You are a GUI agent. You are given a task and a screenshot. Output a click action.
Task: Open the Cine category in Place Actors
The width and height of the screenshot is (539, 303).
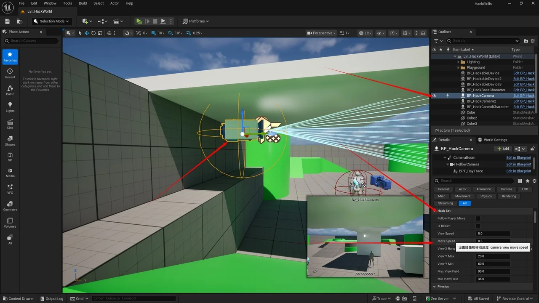coord(10,124)
